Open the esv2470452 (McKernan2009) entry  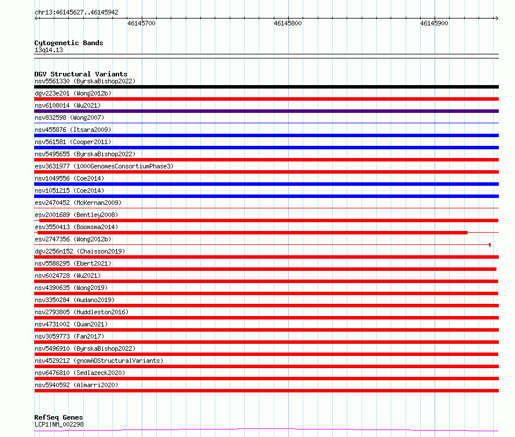point(78,203)
